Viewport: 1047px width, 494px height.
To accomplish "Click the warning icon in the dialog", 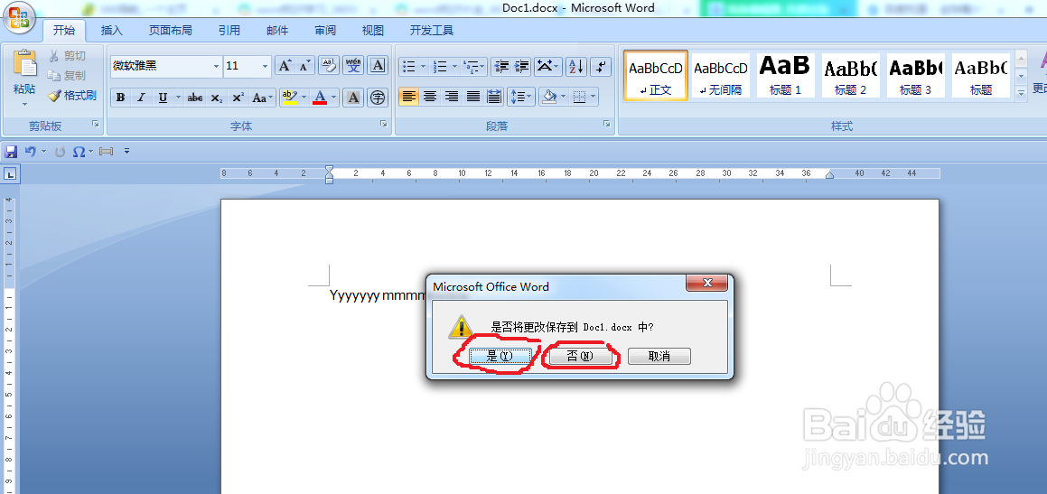I will (x=461, y=326).
